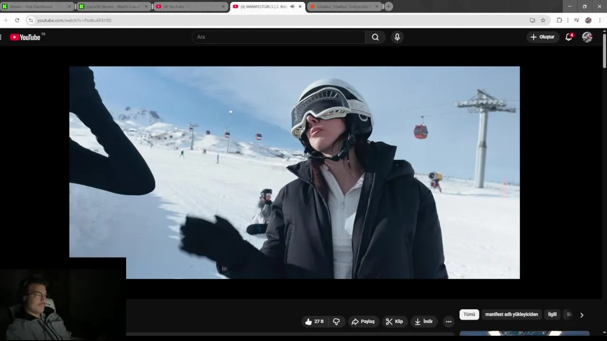
Task: Open the Chrome three-dot menu
Action: [600, 20]
